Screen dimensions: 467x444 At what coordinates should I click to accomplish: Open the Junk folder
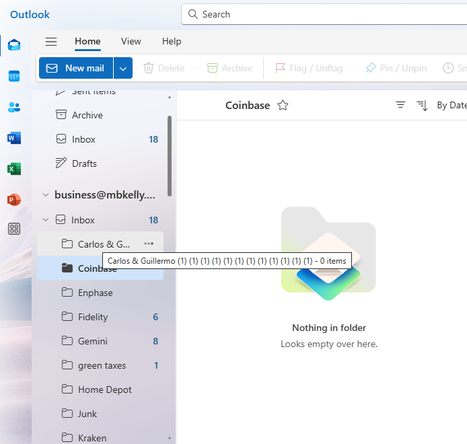[100, 414]
